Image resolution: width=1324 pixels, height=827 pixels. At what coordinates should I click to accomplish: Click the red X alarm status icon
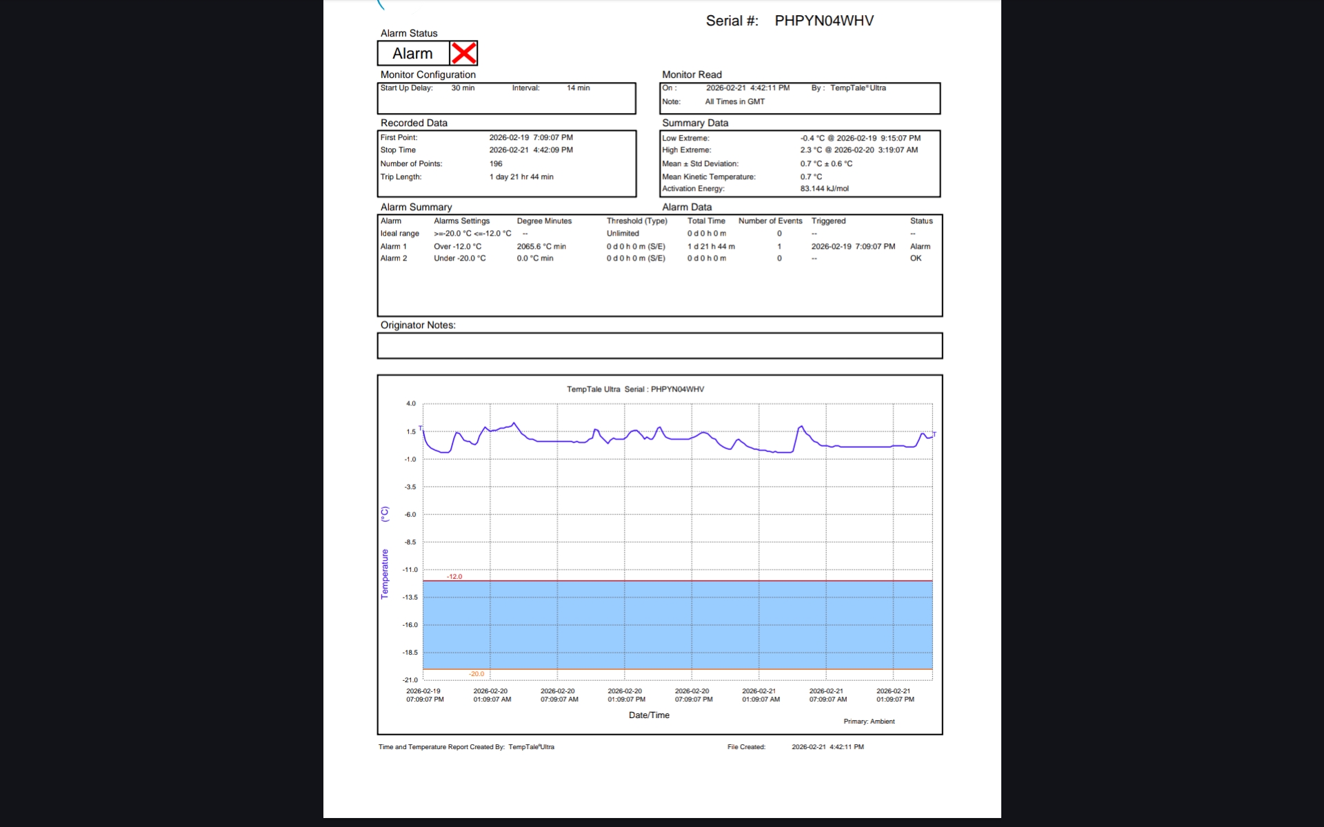[x=463, y=53]
